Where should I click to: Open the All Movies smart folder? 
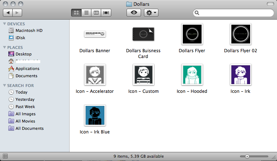[x=22, y=121]
